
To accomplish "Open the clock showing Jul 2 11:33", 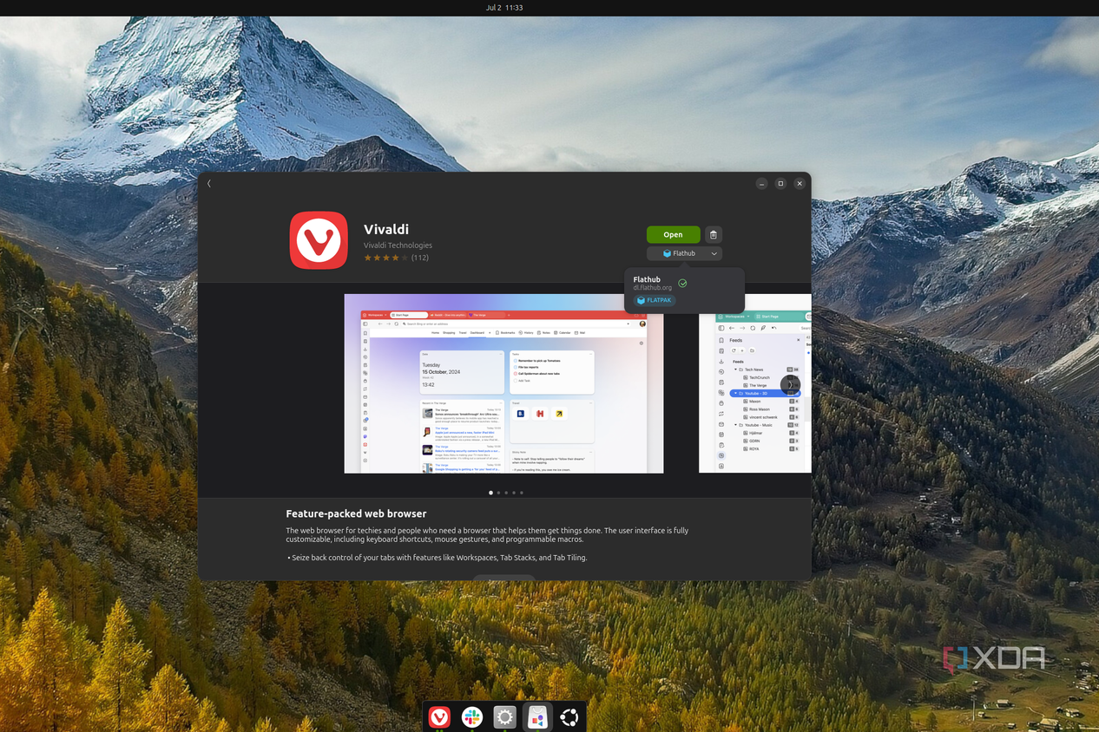I will (x=504, y=7).
